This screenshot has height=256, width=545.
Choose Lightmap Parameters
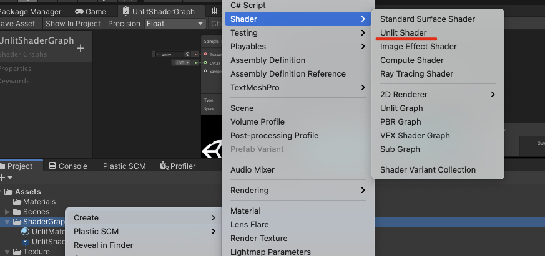(x=270, y=252)
